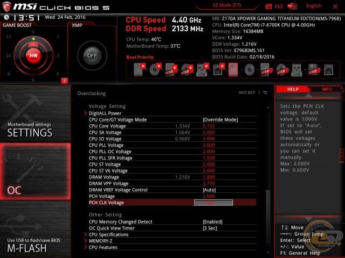Click the 13:51 time display
Viewport: 345px width, 258px height.
(x=26, y=18)
